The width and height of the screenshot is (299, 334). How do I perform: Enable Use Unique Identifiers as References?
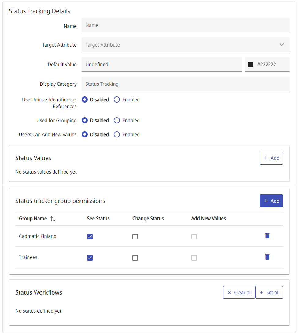[117, 100]
